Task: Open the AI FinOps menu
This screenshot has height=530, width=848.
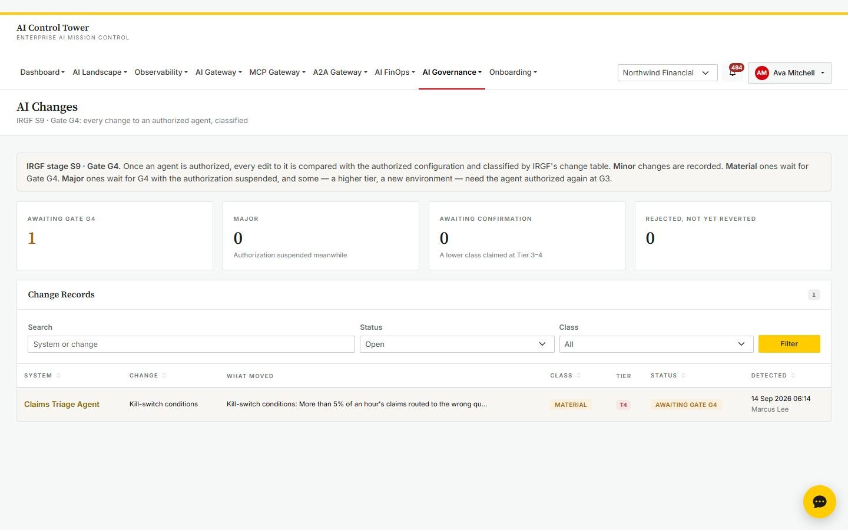Action: 395,72
